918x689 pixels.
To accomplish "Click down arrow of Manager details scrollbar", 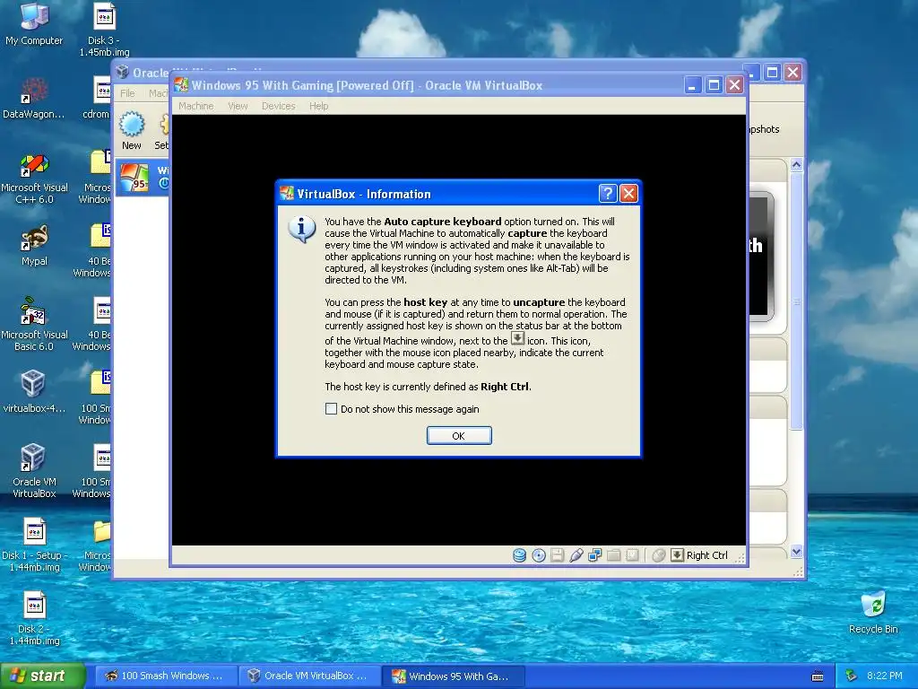I will pos(796,552).
